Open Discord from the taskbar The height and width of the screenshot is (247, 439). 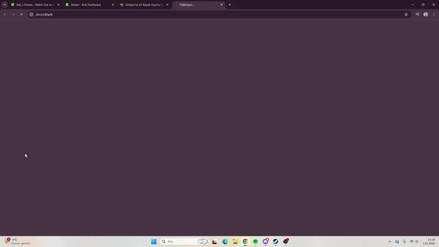[265, 242]
